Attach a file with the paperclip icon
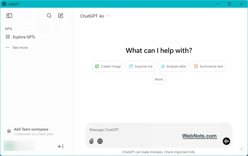The height and width of the screenshot is (156, 248). (x=91, y=141)
